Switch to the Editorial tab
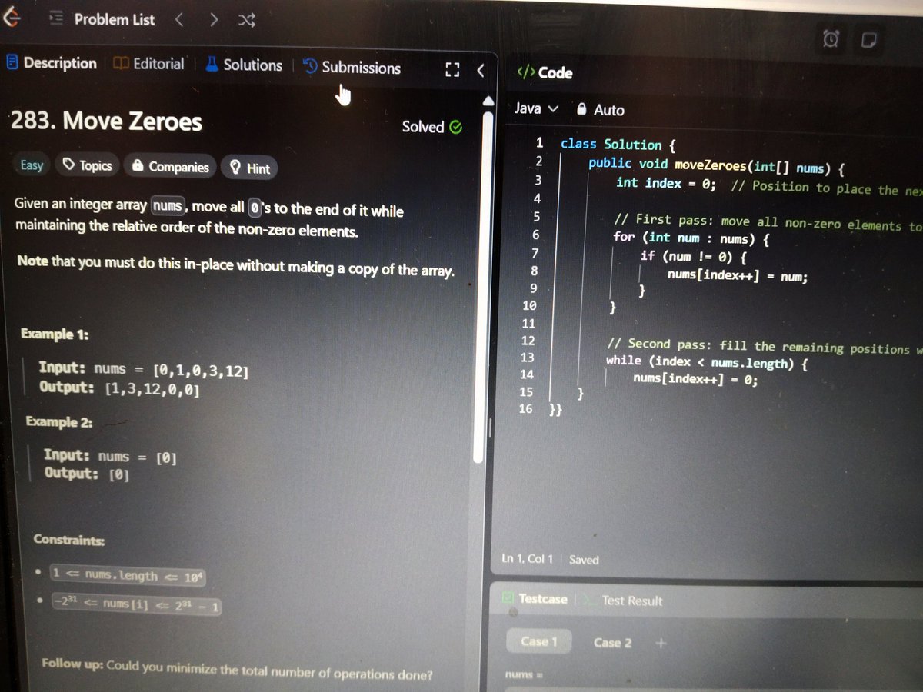Viewport: 923px width, 692px height. 149,64
